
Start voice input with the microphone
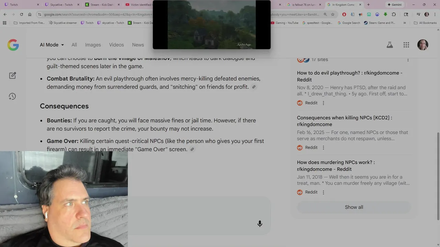(x=260, y=224)
